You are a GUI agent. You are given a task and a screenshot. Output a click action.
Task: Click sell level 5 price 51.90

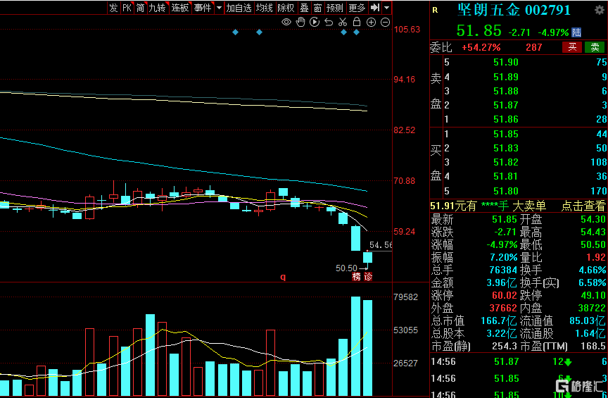506,62
